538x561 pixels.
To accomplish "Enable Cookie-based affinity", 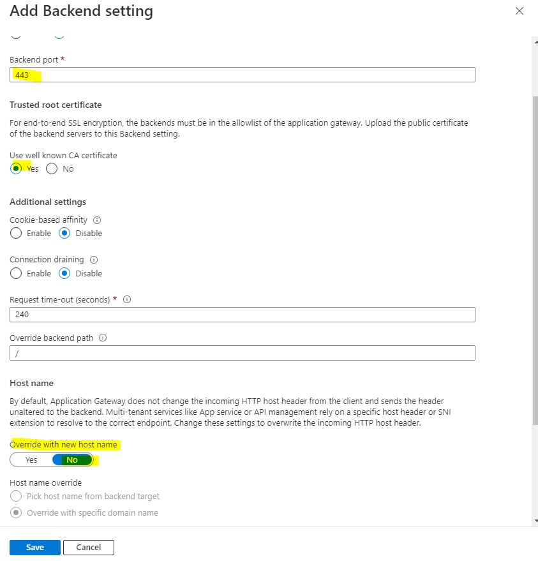I will click(x=15, y=233).
